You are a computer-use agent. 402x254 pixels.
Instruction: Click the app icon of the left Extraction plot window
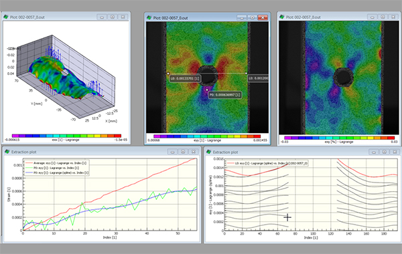point(7,152)
